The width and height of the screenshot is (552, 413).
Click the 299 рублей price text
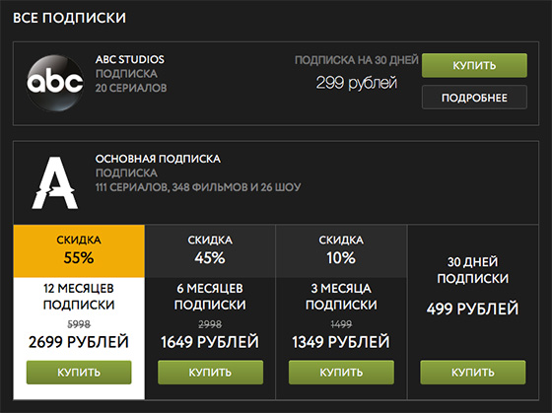pyautogui.click(x=356, y=83)
